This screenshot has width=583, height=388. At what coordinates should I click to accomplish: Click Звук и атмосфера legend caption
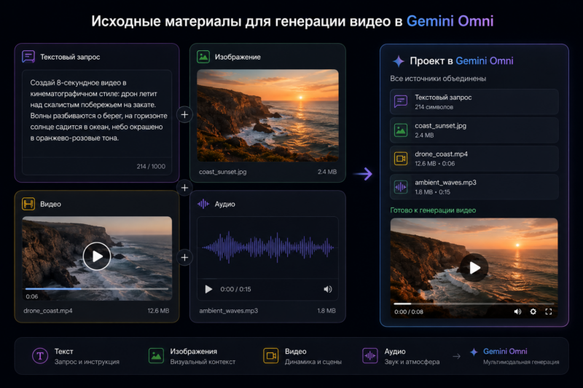412,362
